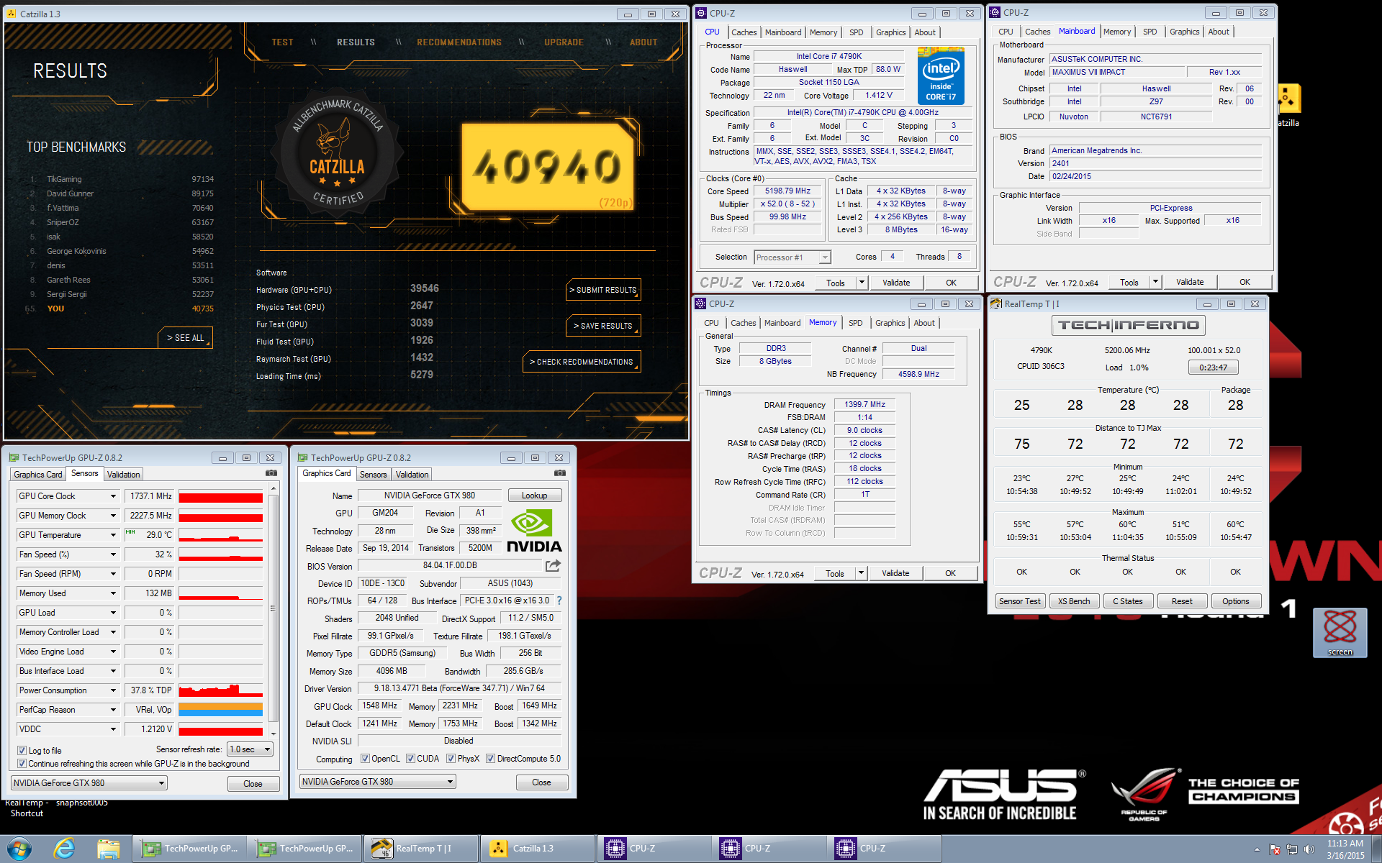Image resolution: width=1382 pixels, height=863 pixels.
Task: Open the 'screen' desktop shortcut icon
Action: 1340,633
